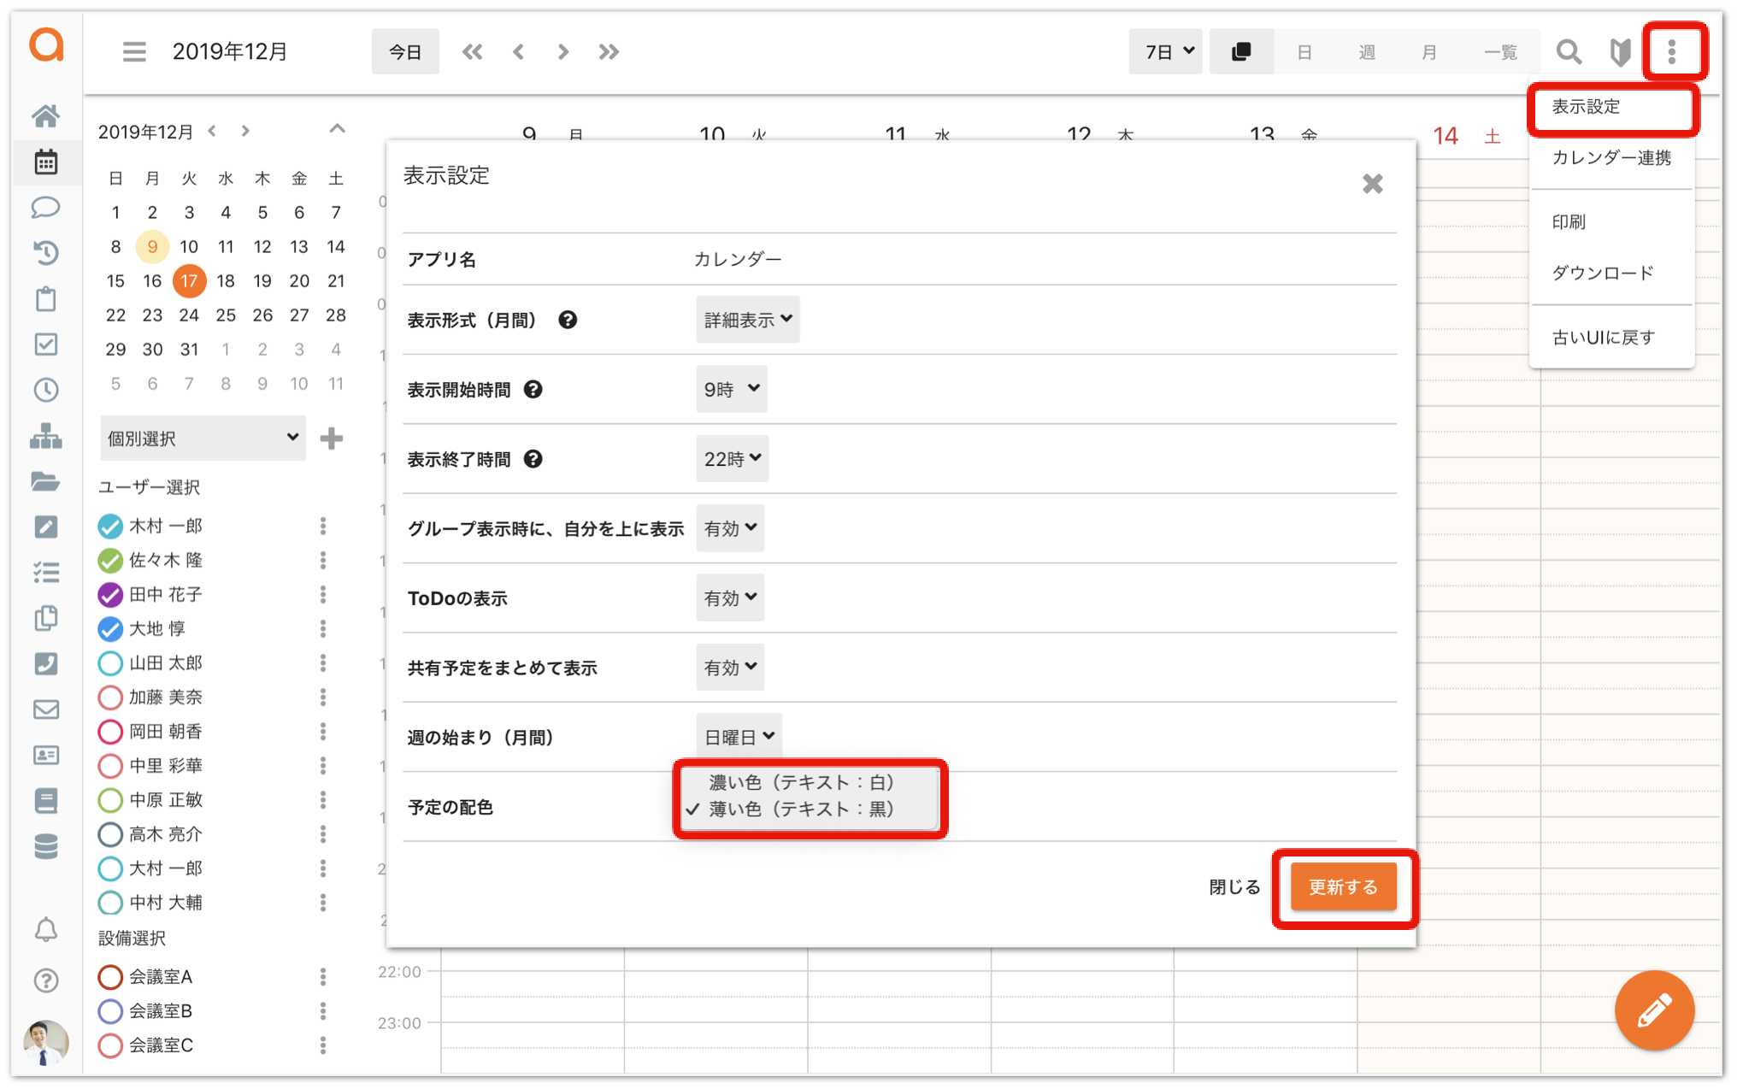Viewport: 1737px width, 1089px height.
Task: Click the user profile photo
Action: click(x=46, y=1042)
